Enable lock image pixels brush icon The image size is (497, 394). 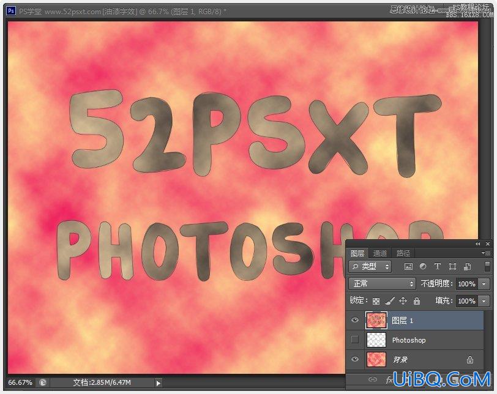pos(390,301)
